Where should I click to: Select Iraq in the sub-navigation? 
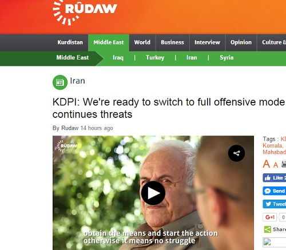tap(118, 58)
